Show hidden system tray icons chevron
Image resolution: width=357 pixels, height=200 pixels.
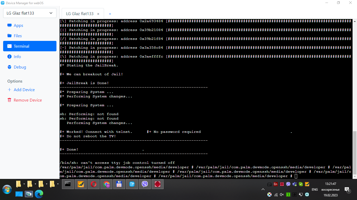pos(263,190)
